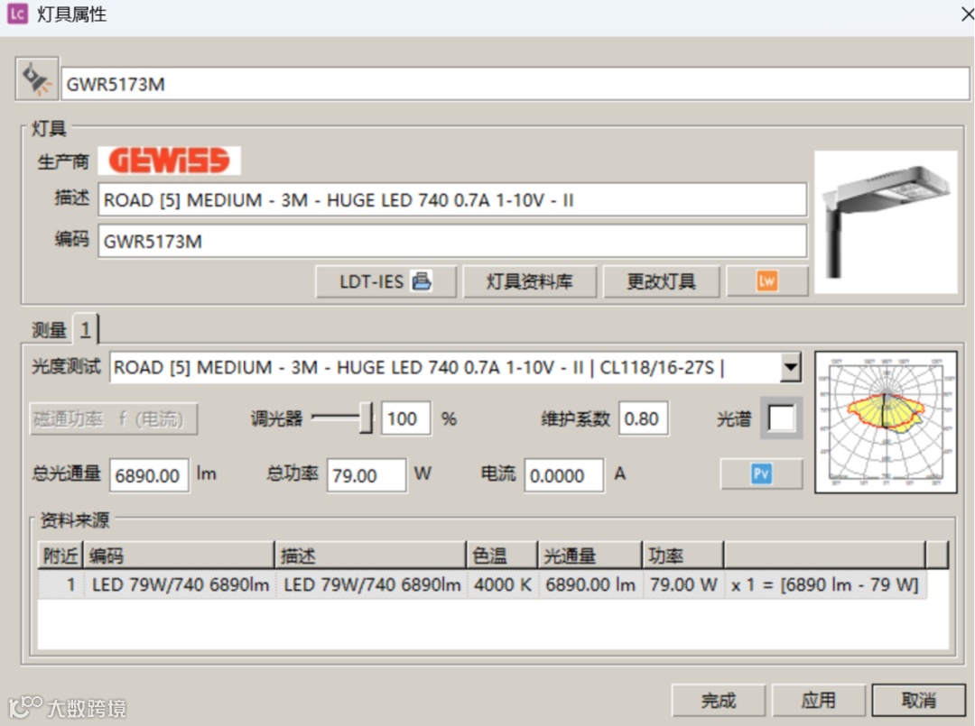Close the 灯具属性 dialog window
This screenshot has height=726, width=975.
(967, 14)
